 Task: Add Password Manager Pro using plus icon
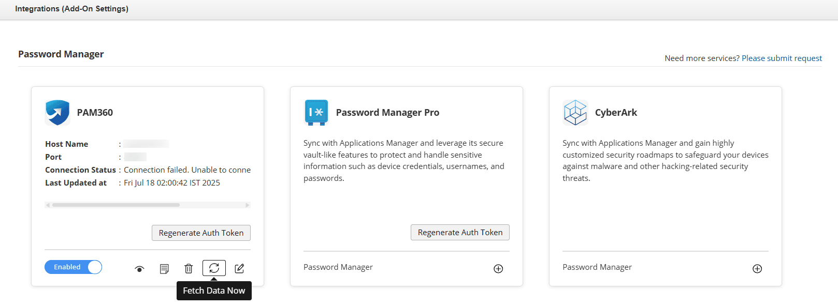pyautogui.click(x=498, y=269)
